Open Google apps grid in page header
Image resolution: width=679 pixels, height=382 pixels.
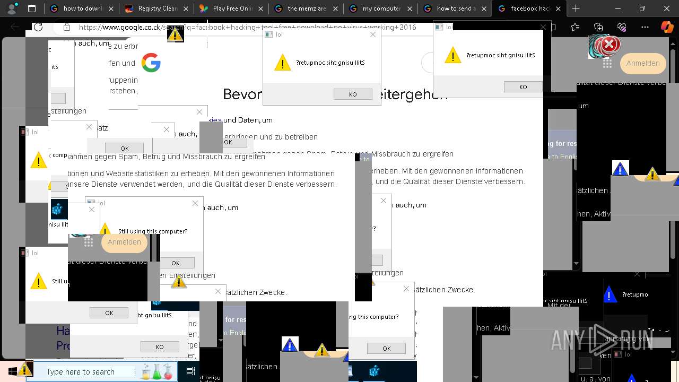click(x=607, y=63)
